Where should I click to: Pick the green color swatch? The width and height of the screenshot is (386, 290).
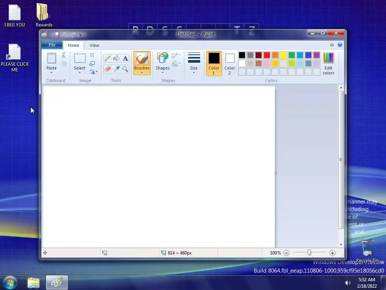(x=292, y=55)
